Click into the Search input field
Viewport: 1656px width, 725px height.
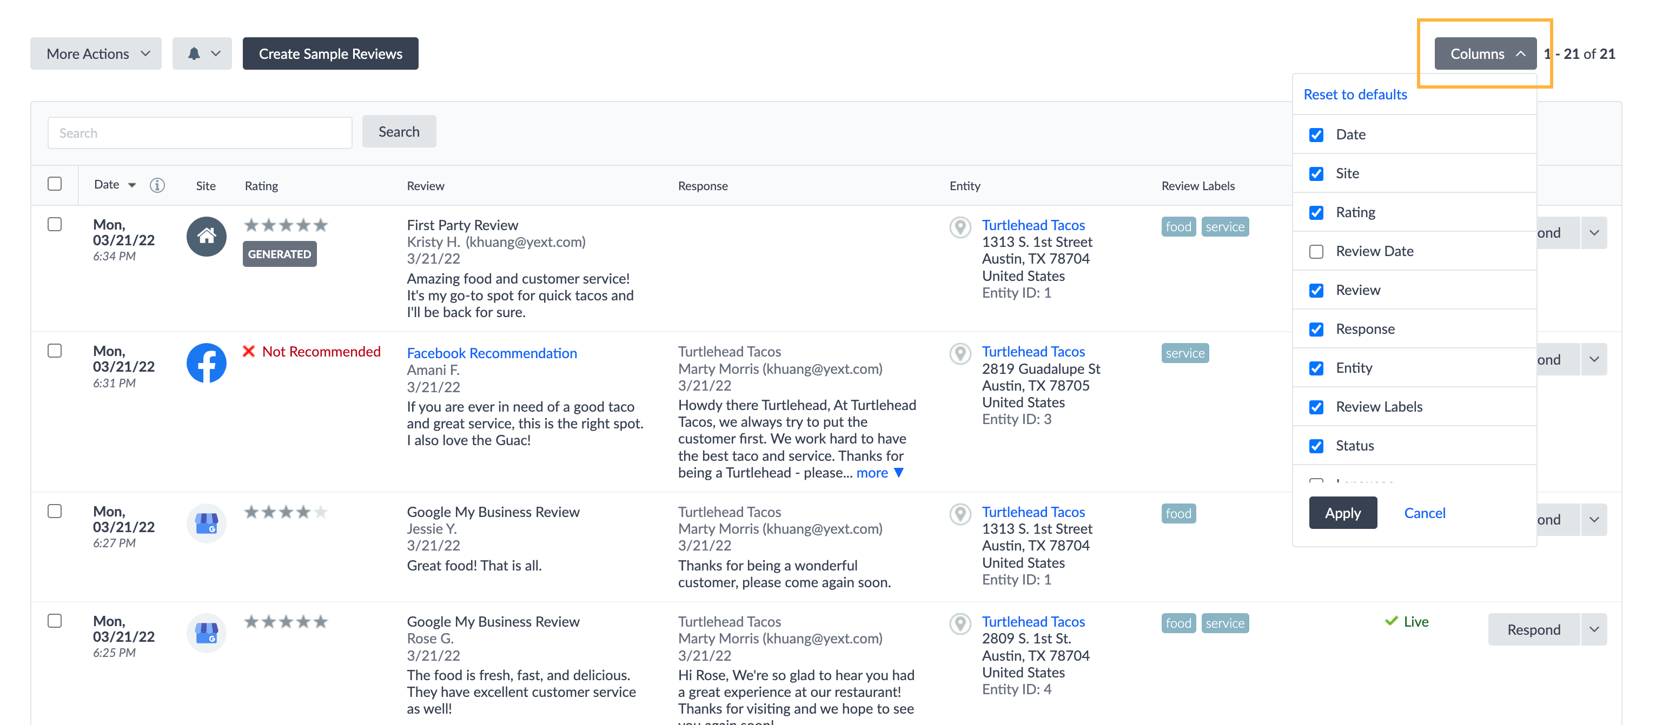[200, 133]
